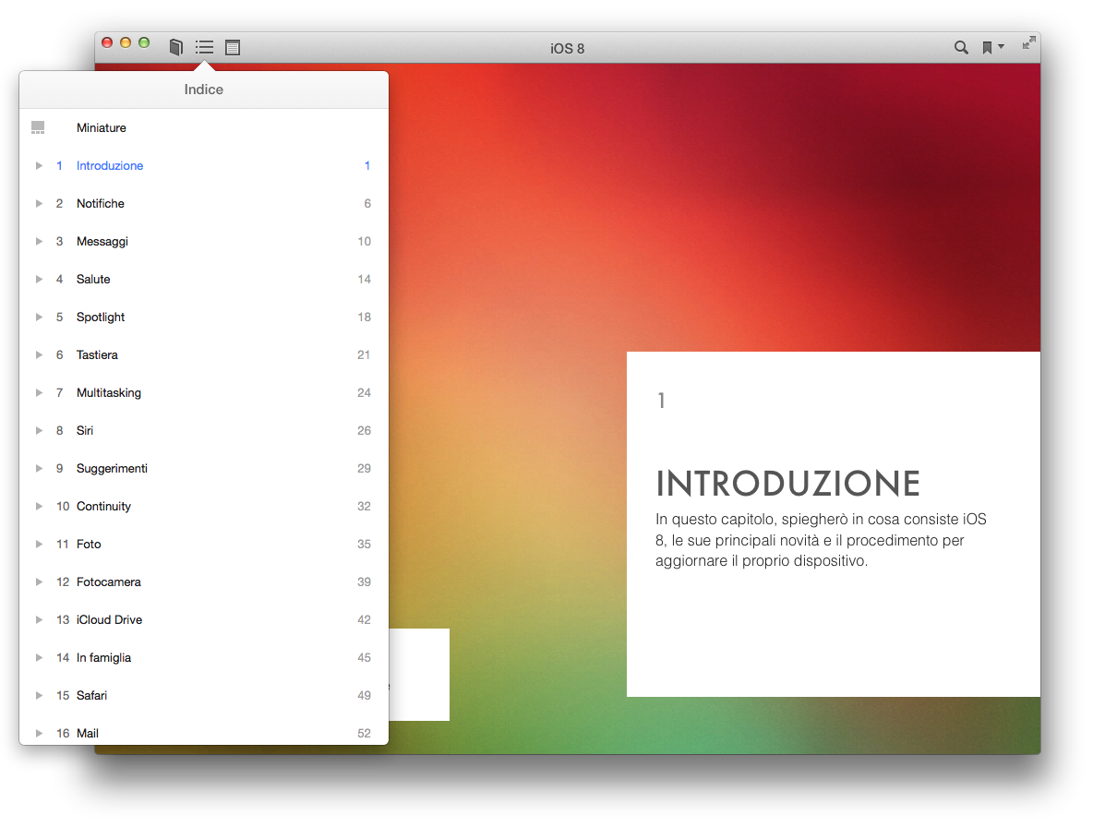The height and width of the screenshot is (827, 1093).
Task: Open the Library books icon
Action: click(176, 47)
